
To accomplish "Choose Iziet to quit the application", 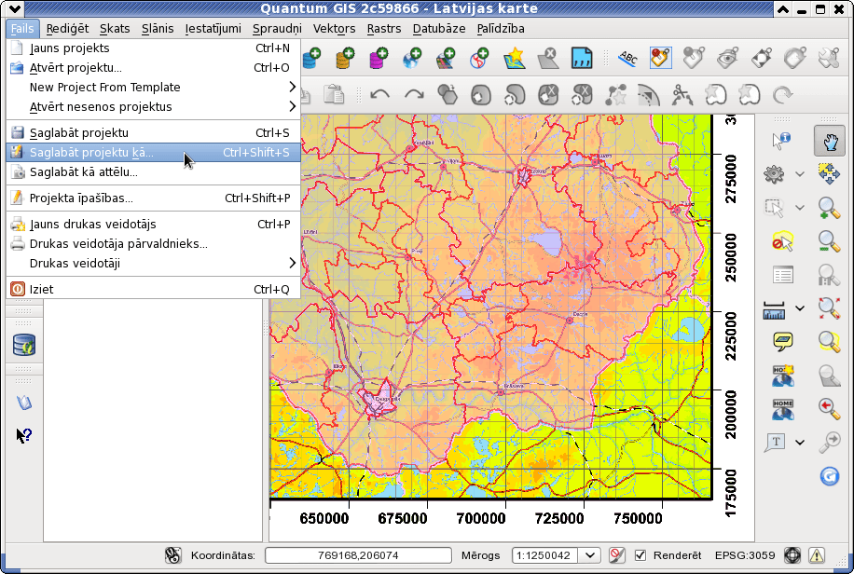I will tap(153, 289).
